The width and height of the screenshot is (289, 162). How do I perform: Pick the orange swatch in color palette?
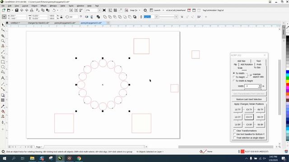287,94
